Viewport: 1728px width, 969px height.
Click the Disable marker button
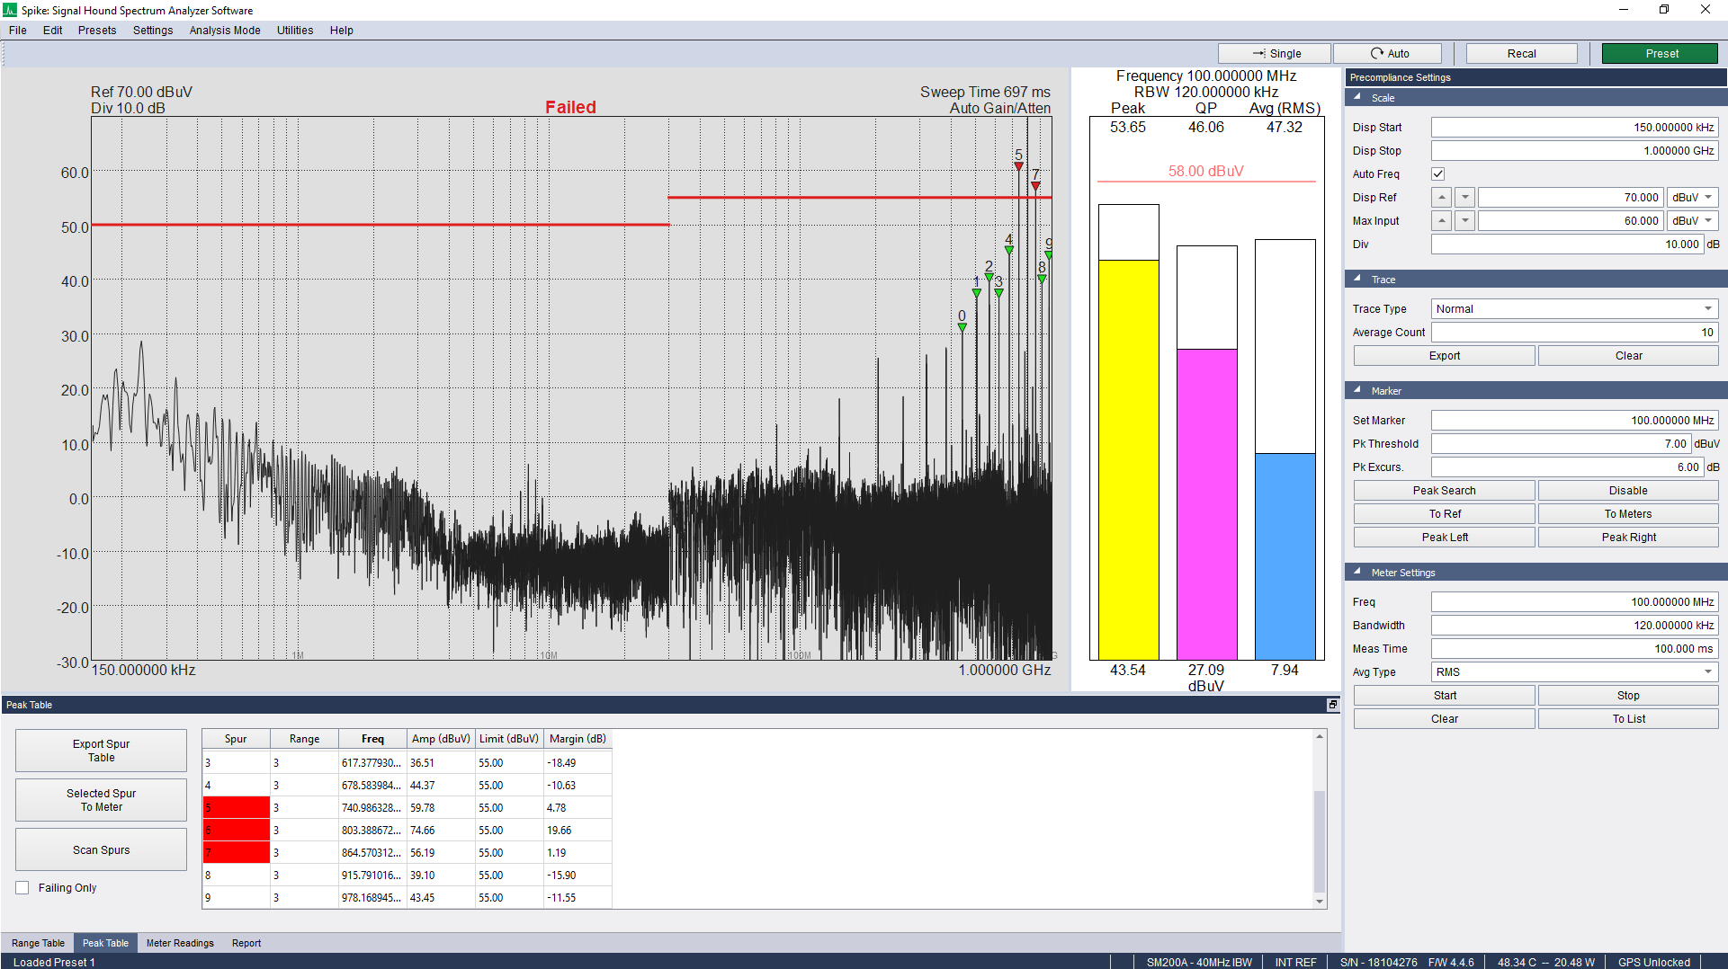tap(1629, 491)
